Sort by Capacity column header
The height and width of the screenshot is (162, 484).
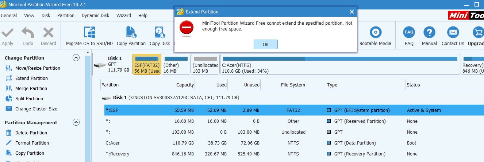point(178,85)
